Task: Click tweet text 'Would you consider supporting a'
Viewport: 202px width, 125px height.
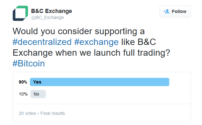Action: pyautogui.click(x=79, y=31)
